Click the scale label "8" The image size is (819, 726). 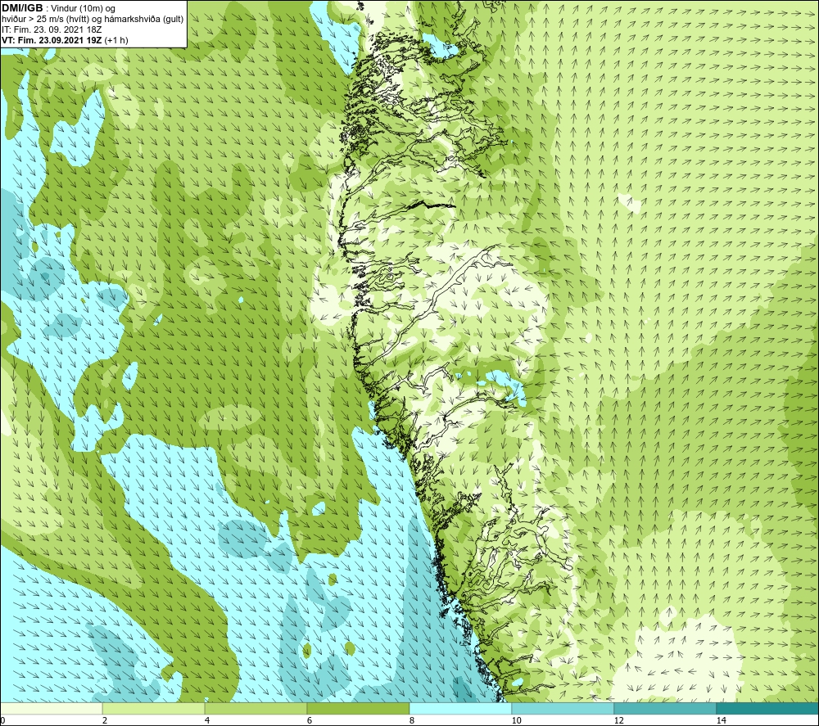[x=412, y=721]
